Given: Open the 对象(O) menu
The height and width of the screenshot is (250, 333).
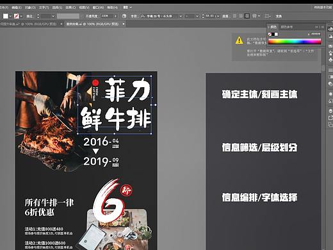Looking at the screenshot, I should [30, 8].
